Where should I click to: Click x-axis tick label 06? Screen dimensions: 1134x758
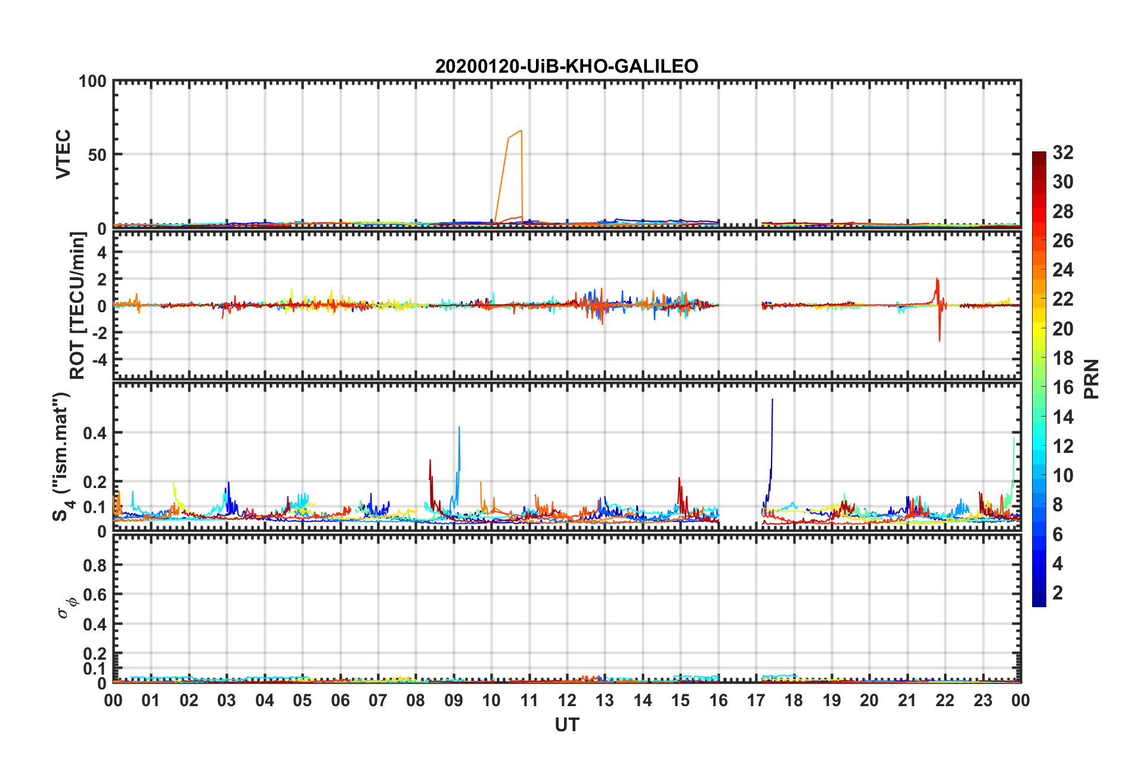[340, 700]
